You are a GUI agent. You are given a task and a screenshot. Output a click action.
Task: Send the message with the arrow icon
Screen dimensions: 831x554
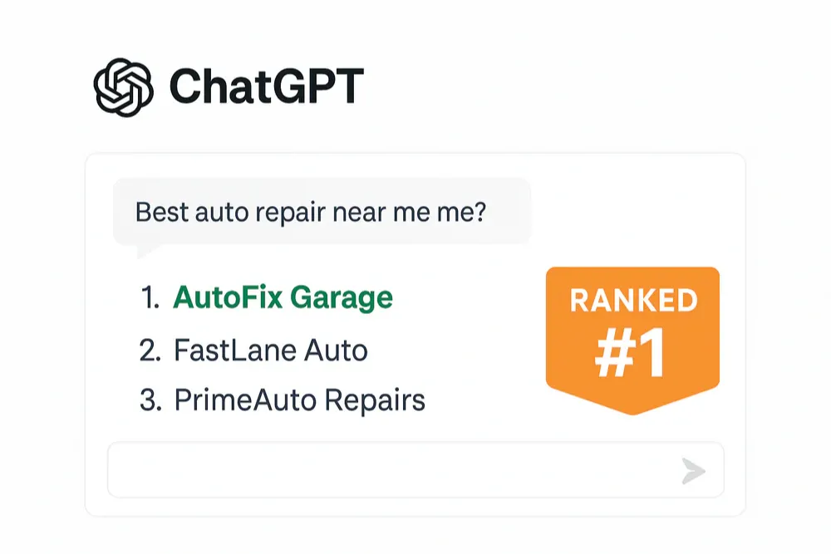(x=693, y=471)
